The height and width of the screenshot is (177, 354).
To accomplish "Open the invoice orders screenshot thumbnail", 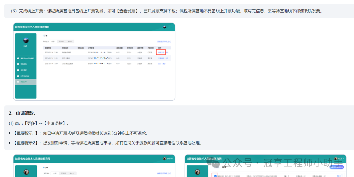I will 94,62.
